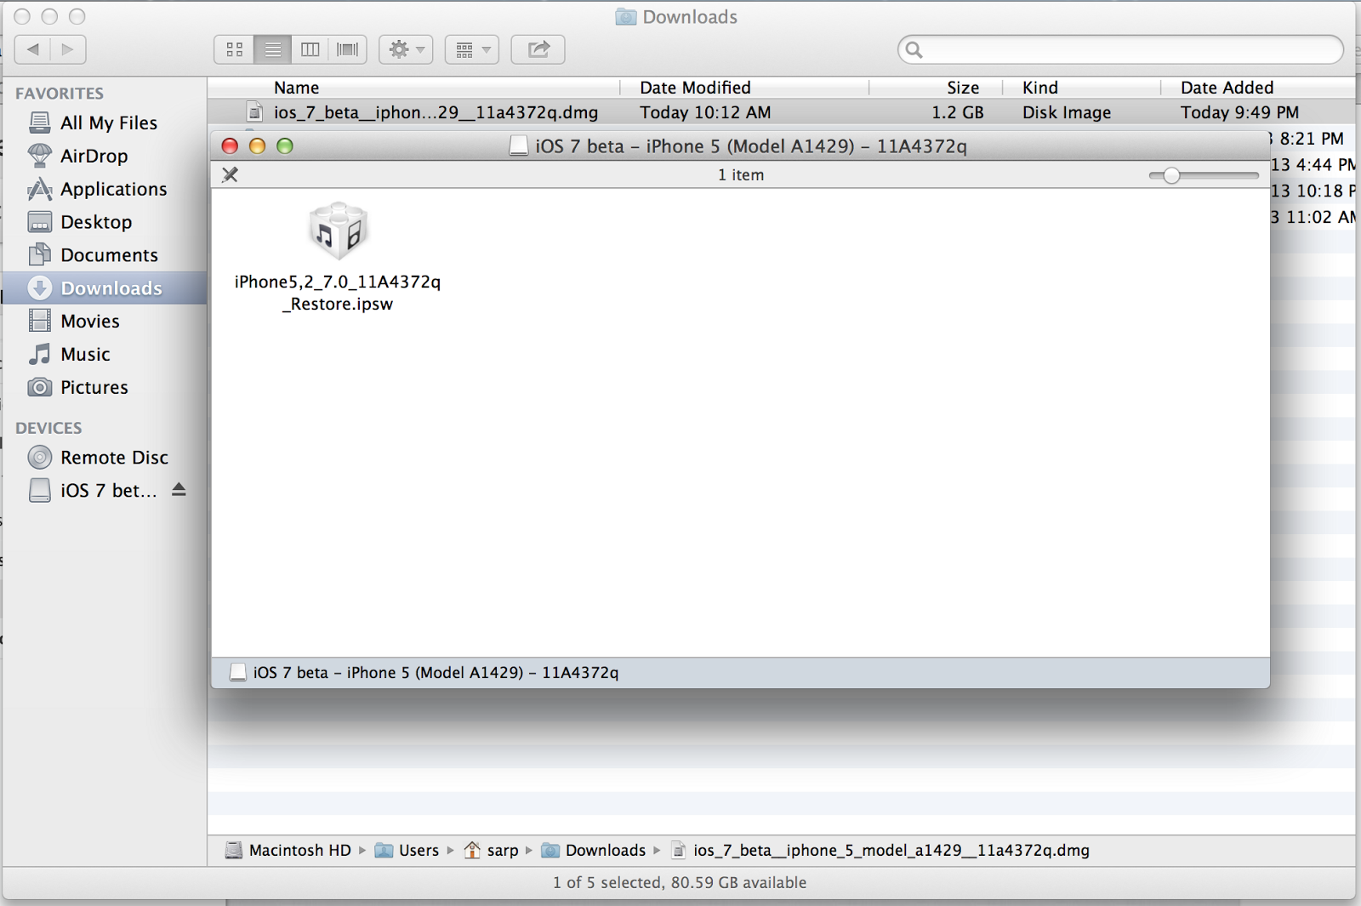Click the 1.2 GB size cell
This screenshot has height=906, width=1361.
point(957,112)
